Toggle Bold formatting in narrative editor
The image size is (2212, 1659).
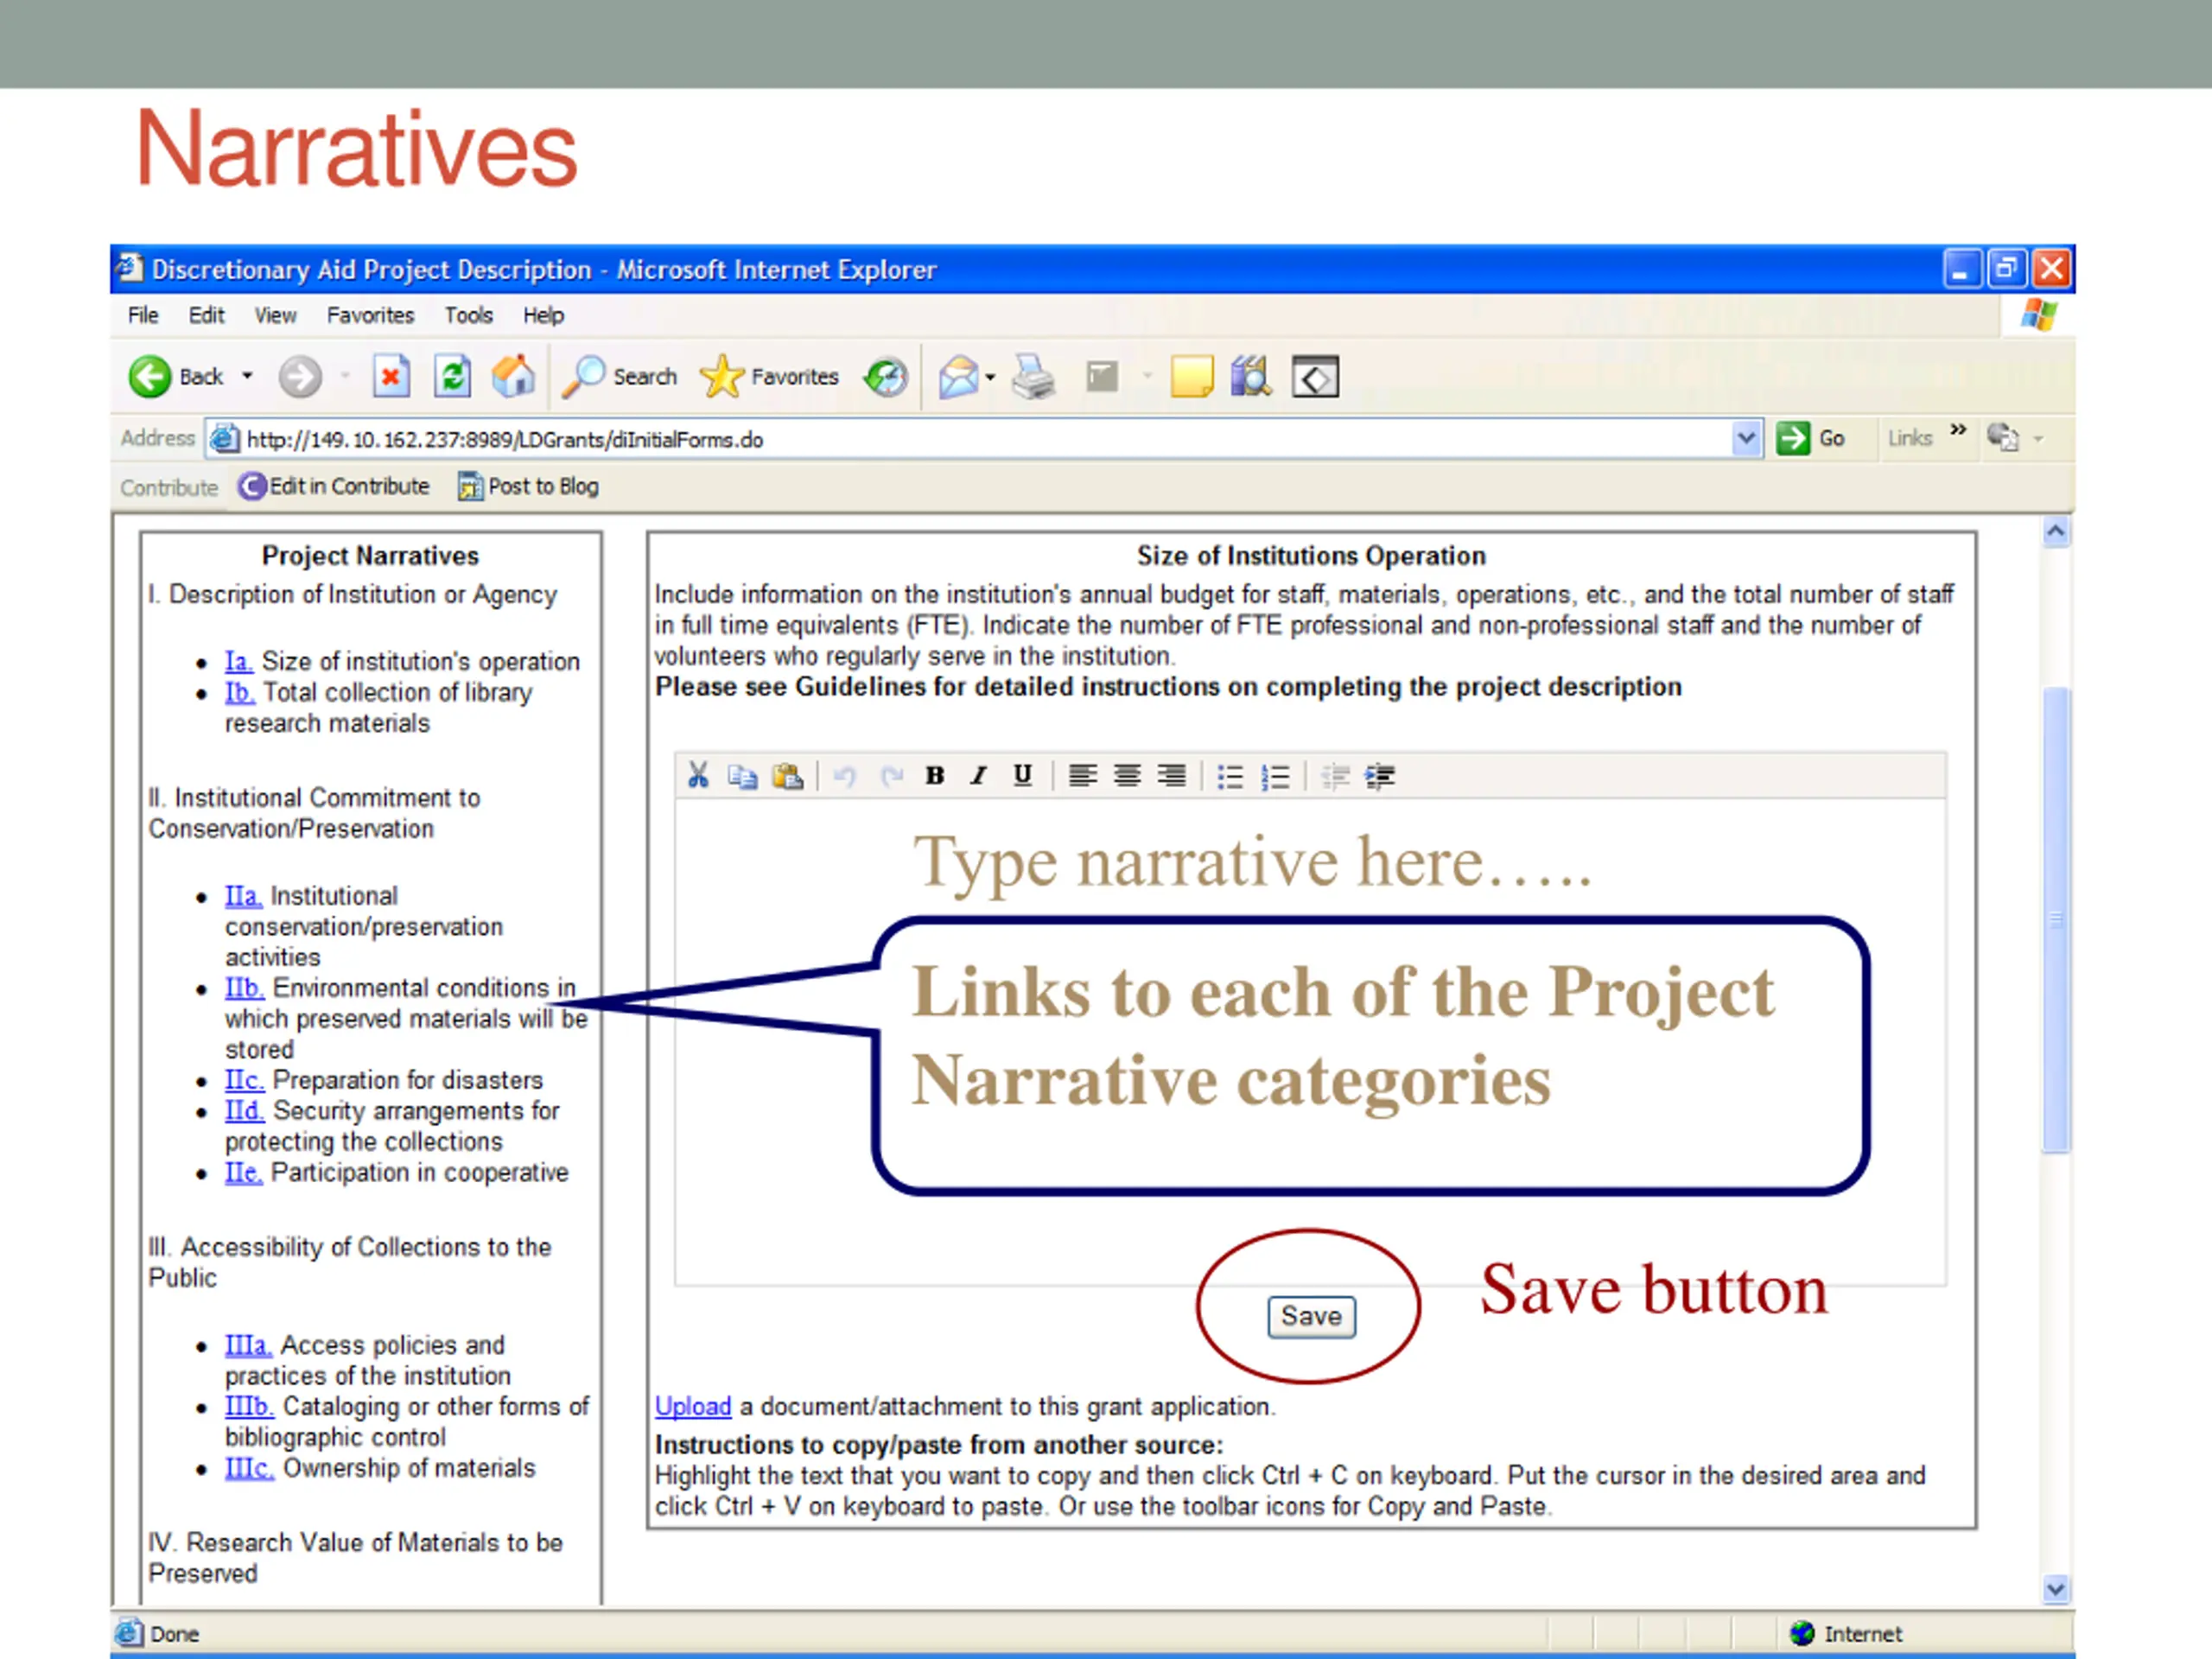(x=935, y=775)
